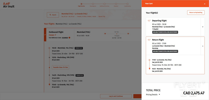209x100 pixels.
Task: Click the fare reference code info icon
Action: click(69, 38)
